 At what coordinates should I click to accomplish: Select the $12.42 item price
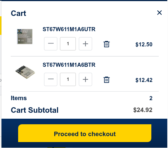pyautogui.click(x=144, y=80)
